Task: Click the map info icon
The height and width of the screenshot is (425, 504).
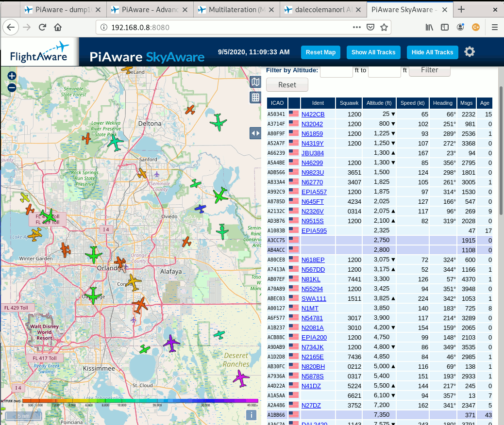Action: [x=252, y=415]
